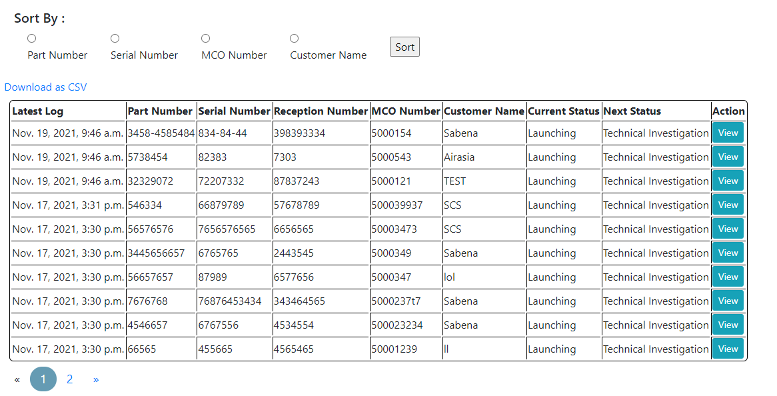Screen dimensions: 777x396
Task: Click the Customer Name column header
Action: (x=484, y=111)
